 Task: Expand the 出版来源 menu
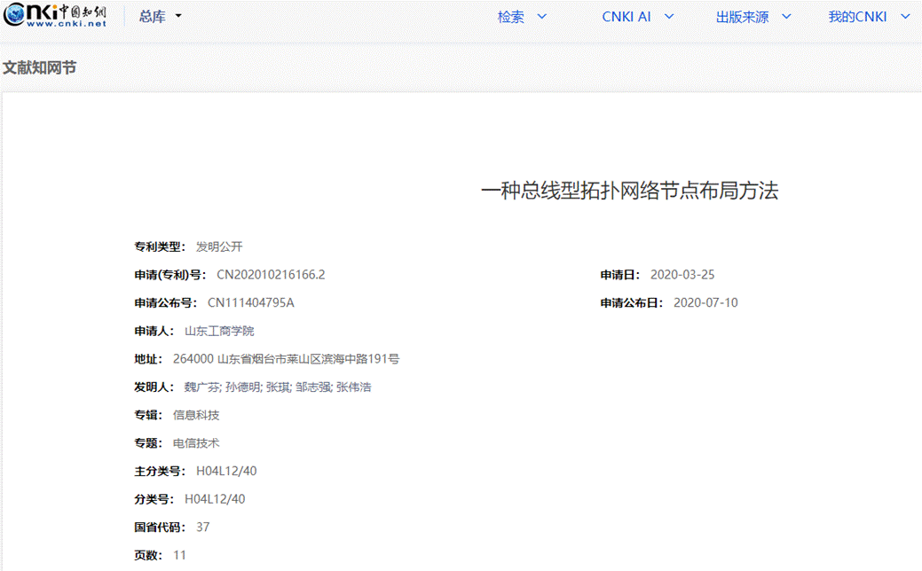[753, 17]
